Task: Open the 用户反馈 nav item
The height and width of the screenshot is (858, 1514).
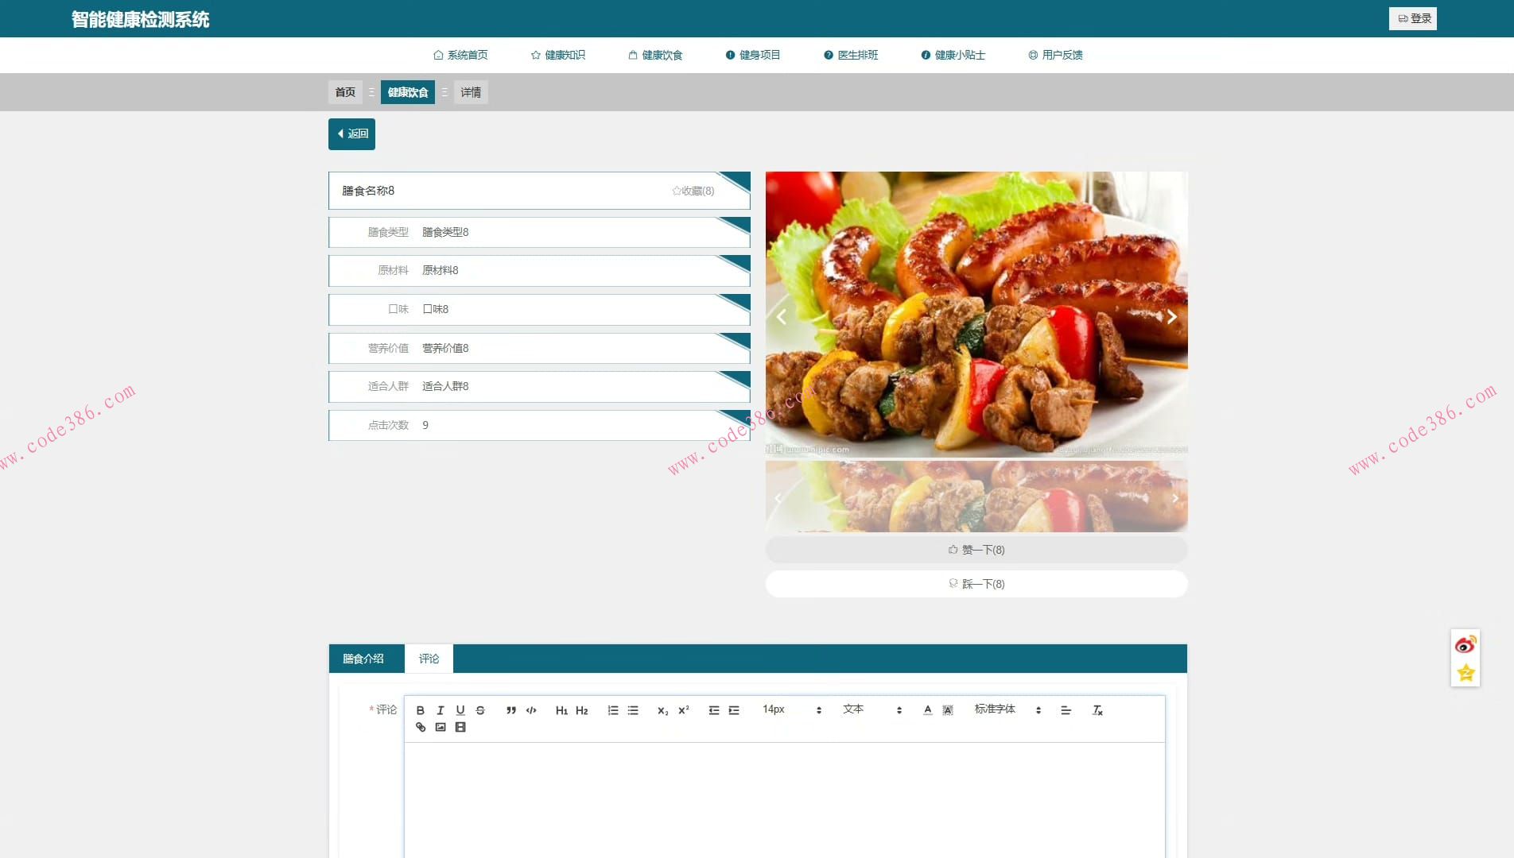Action: [1056, 55]
